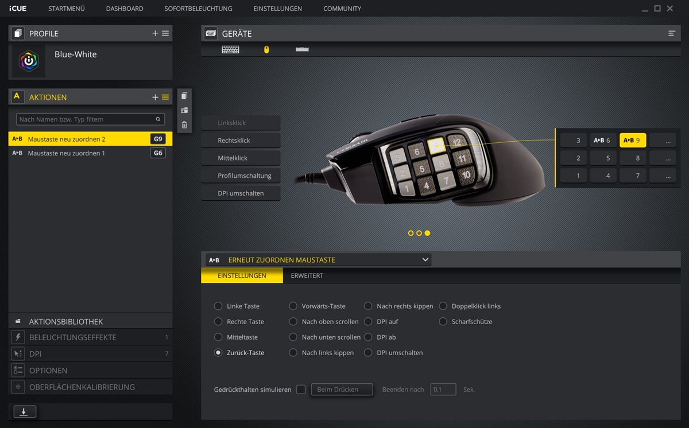
Task: Select the highlighted A▸B 9 key in grid
Action: coord(633,141)
